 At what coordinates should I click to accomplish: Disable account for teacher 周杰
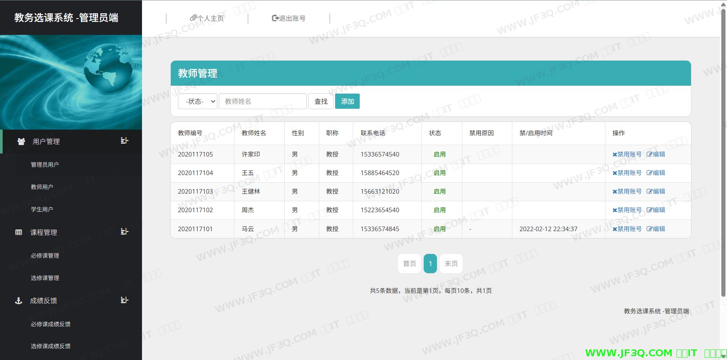[x=627, y=210]
